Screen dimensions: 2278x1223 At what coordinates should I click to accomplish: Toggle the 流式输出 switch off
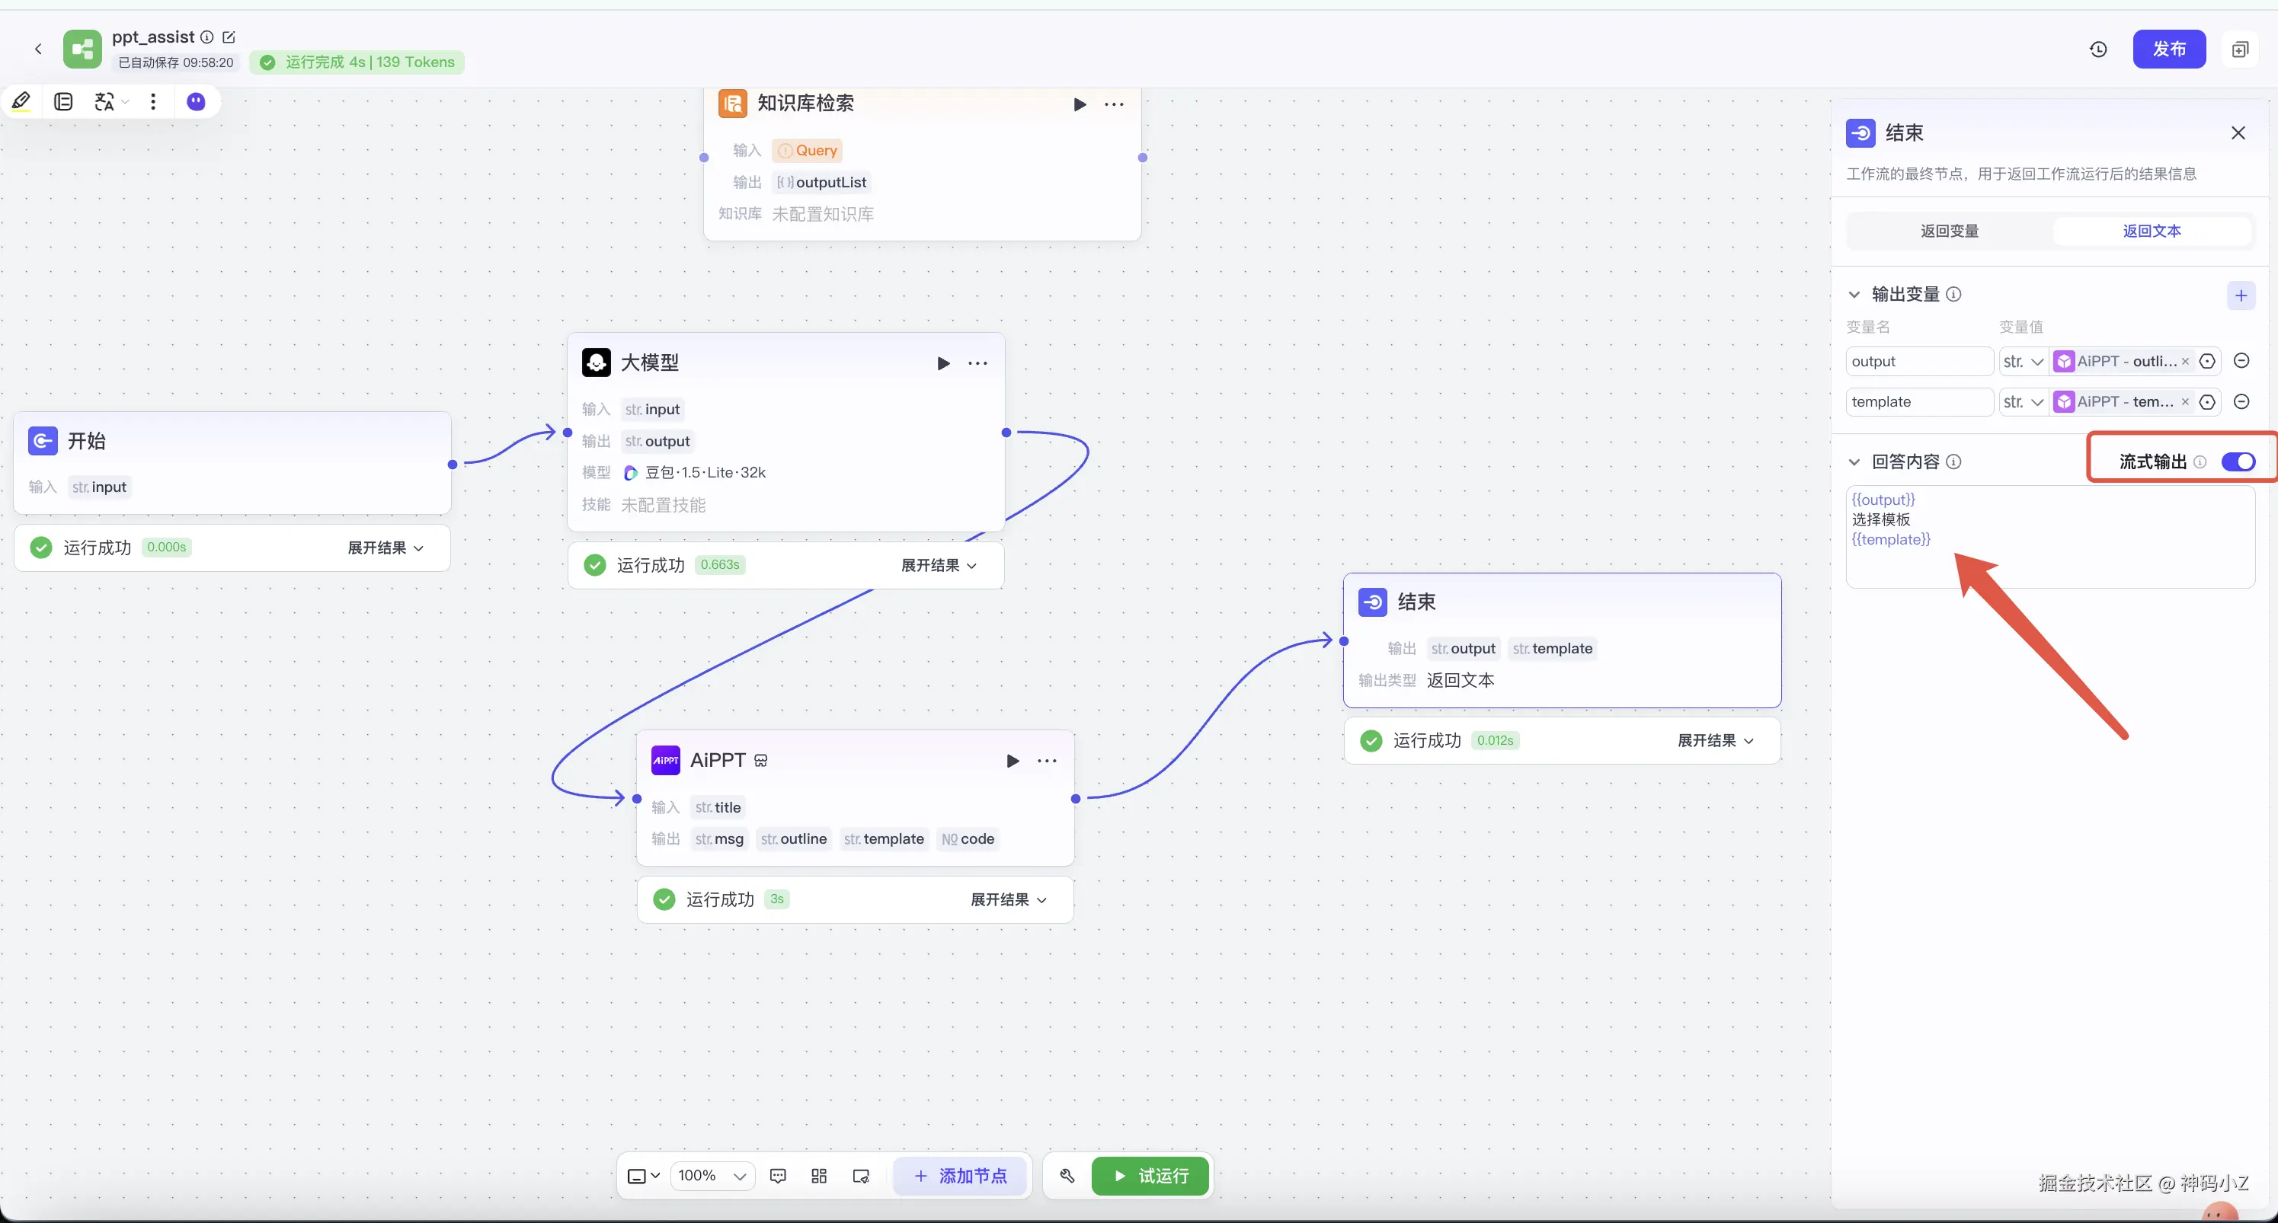coord(2238,462)
